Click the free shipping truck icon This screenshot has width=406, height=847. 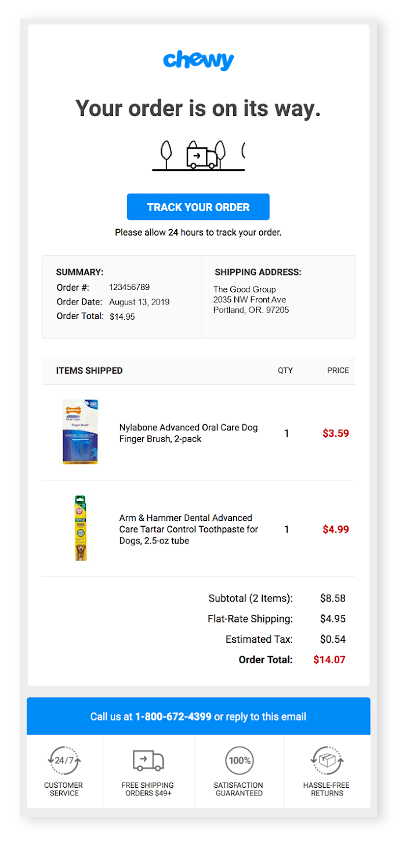148,761
